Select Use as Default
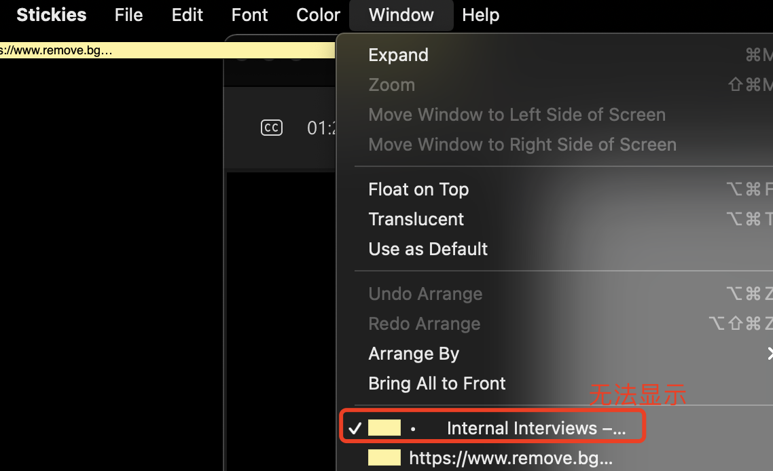The image size is (773, 471). tap(428, 249)
